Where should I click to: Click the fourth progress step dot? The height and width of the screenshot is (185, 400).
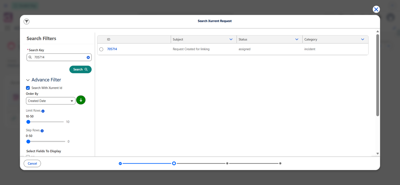coord(280,163)
